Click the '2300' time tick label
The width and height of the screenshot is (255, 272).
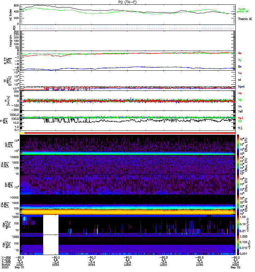tap(128, 265)
